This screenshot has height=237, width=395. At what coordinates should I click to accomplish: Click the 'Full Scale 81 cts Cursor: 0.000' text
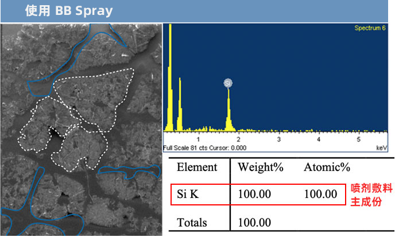click(204, 148)
